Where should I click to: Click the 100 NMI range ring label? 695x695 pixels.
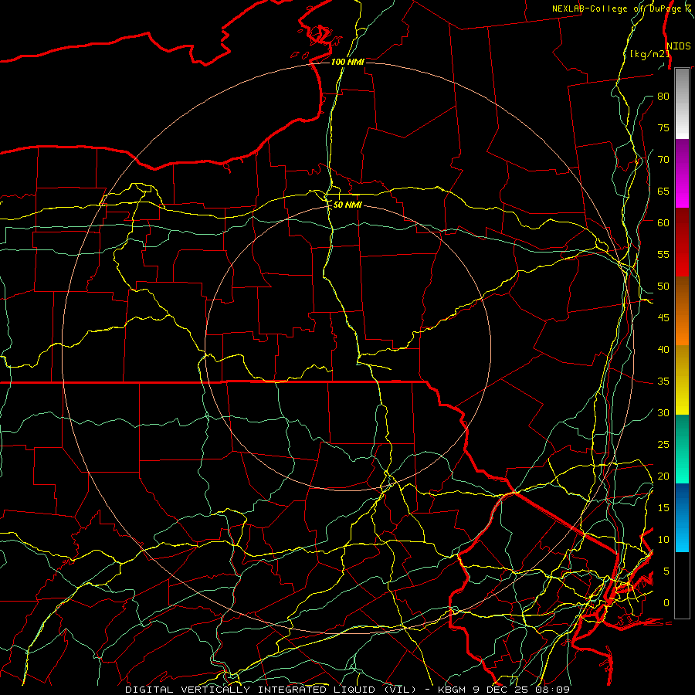coord(347,62)
